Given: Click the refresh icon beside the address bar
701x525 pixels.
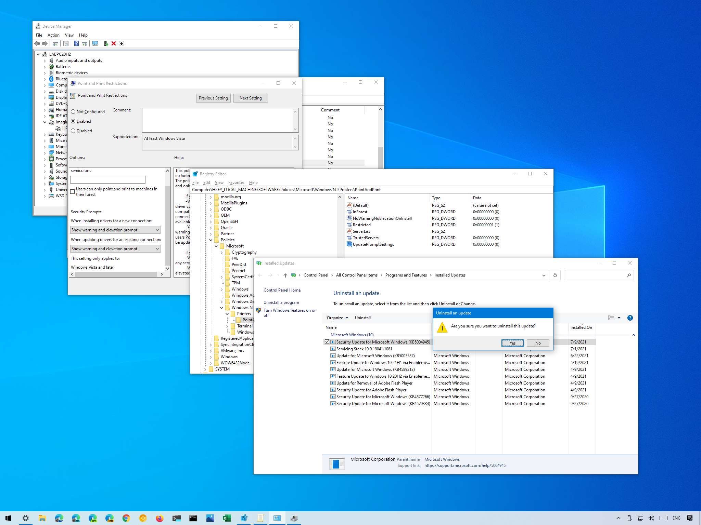Looking at the screenshot, I should pyautogui.click(x=555, y=275).
